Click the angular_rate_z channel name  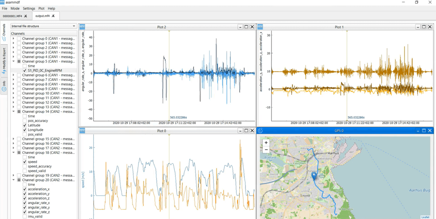[39, 212]
